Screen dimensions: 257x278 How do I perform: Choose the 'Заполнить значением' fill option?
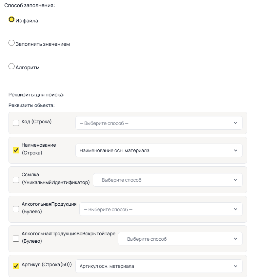(12, 43)
